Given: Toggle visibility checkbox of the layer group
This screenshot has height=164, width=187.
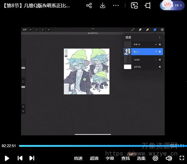Looking at the screenshot, I should (160, 60).
